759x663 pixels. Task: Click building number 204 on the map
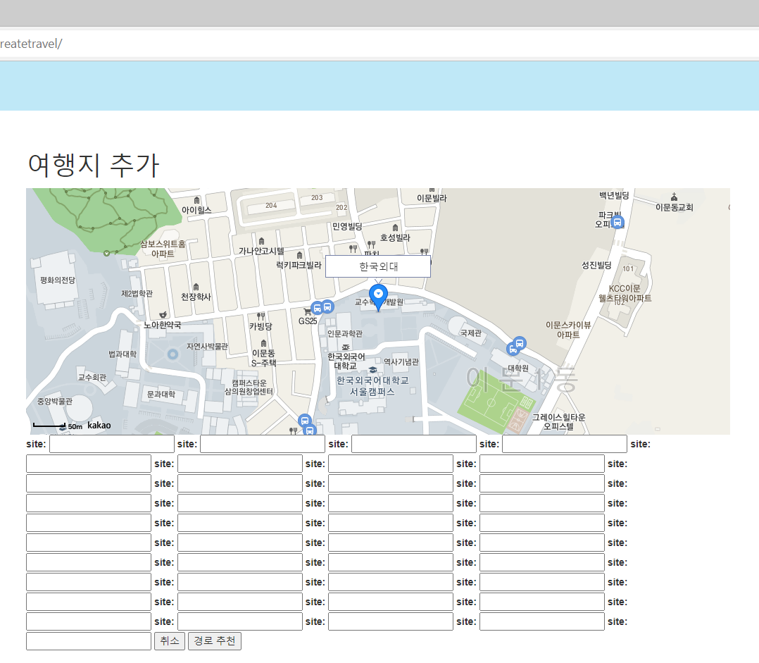pyautogui.click(x=271, y=205)
